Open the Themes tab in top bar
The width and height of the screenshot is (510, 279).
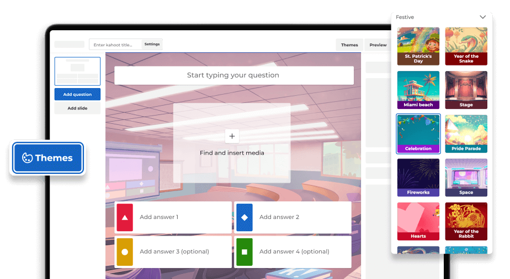click(349, 45)
